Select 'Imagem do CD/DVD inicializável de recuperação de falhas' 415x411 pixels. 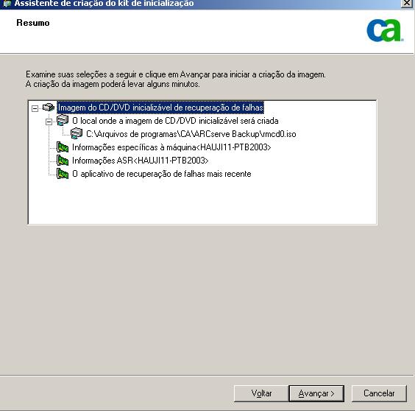pos(160,108)
